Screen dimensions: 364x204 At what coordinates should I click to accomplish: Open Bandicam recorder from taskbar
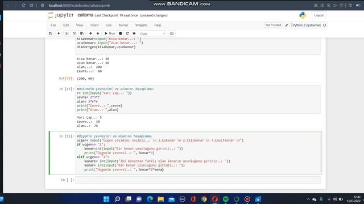(x=247, y=199)
